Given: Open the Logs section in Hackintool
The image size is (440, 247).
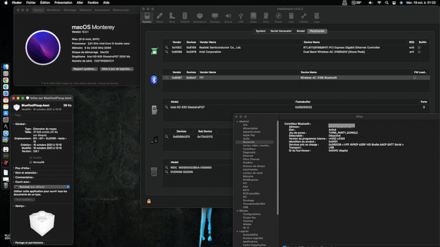Looking at the screenshot, I should click(316, 18).
